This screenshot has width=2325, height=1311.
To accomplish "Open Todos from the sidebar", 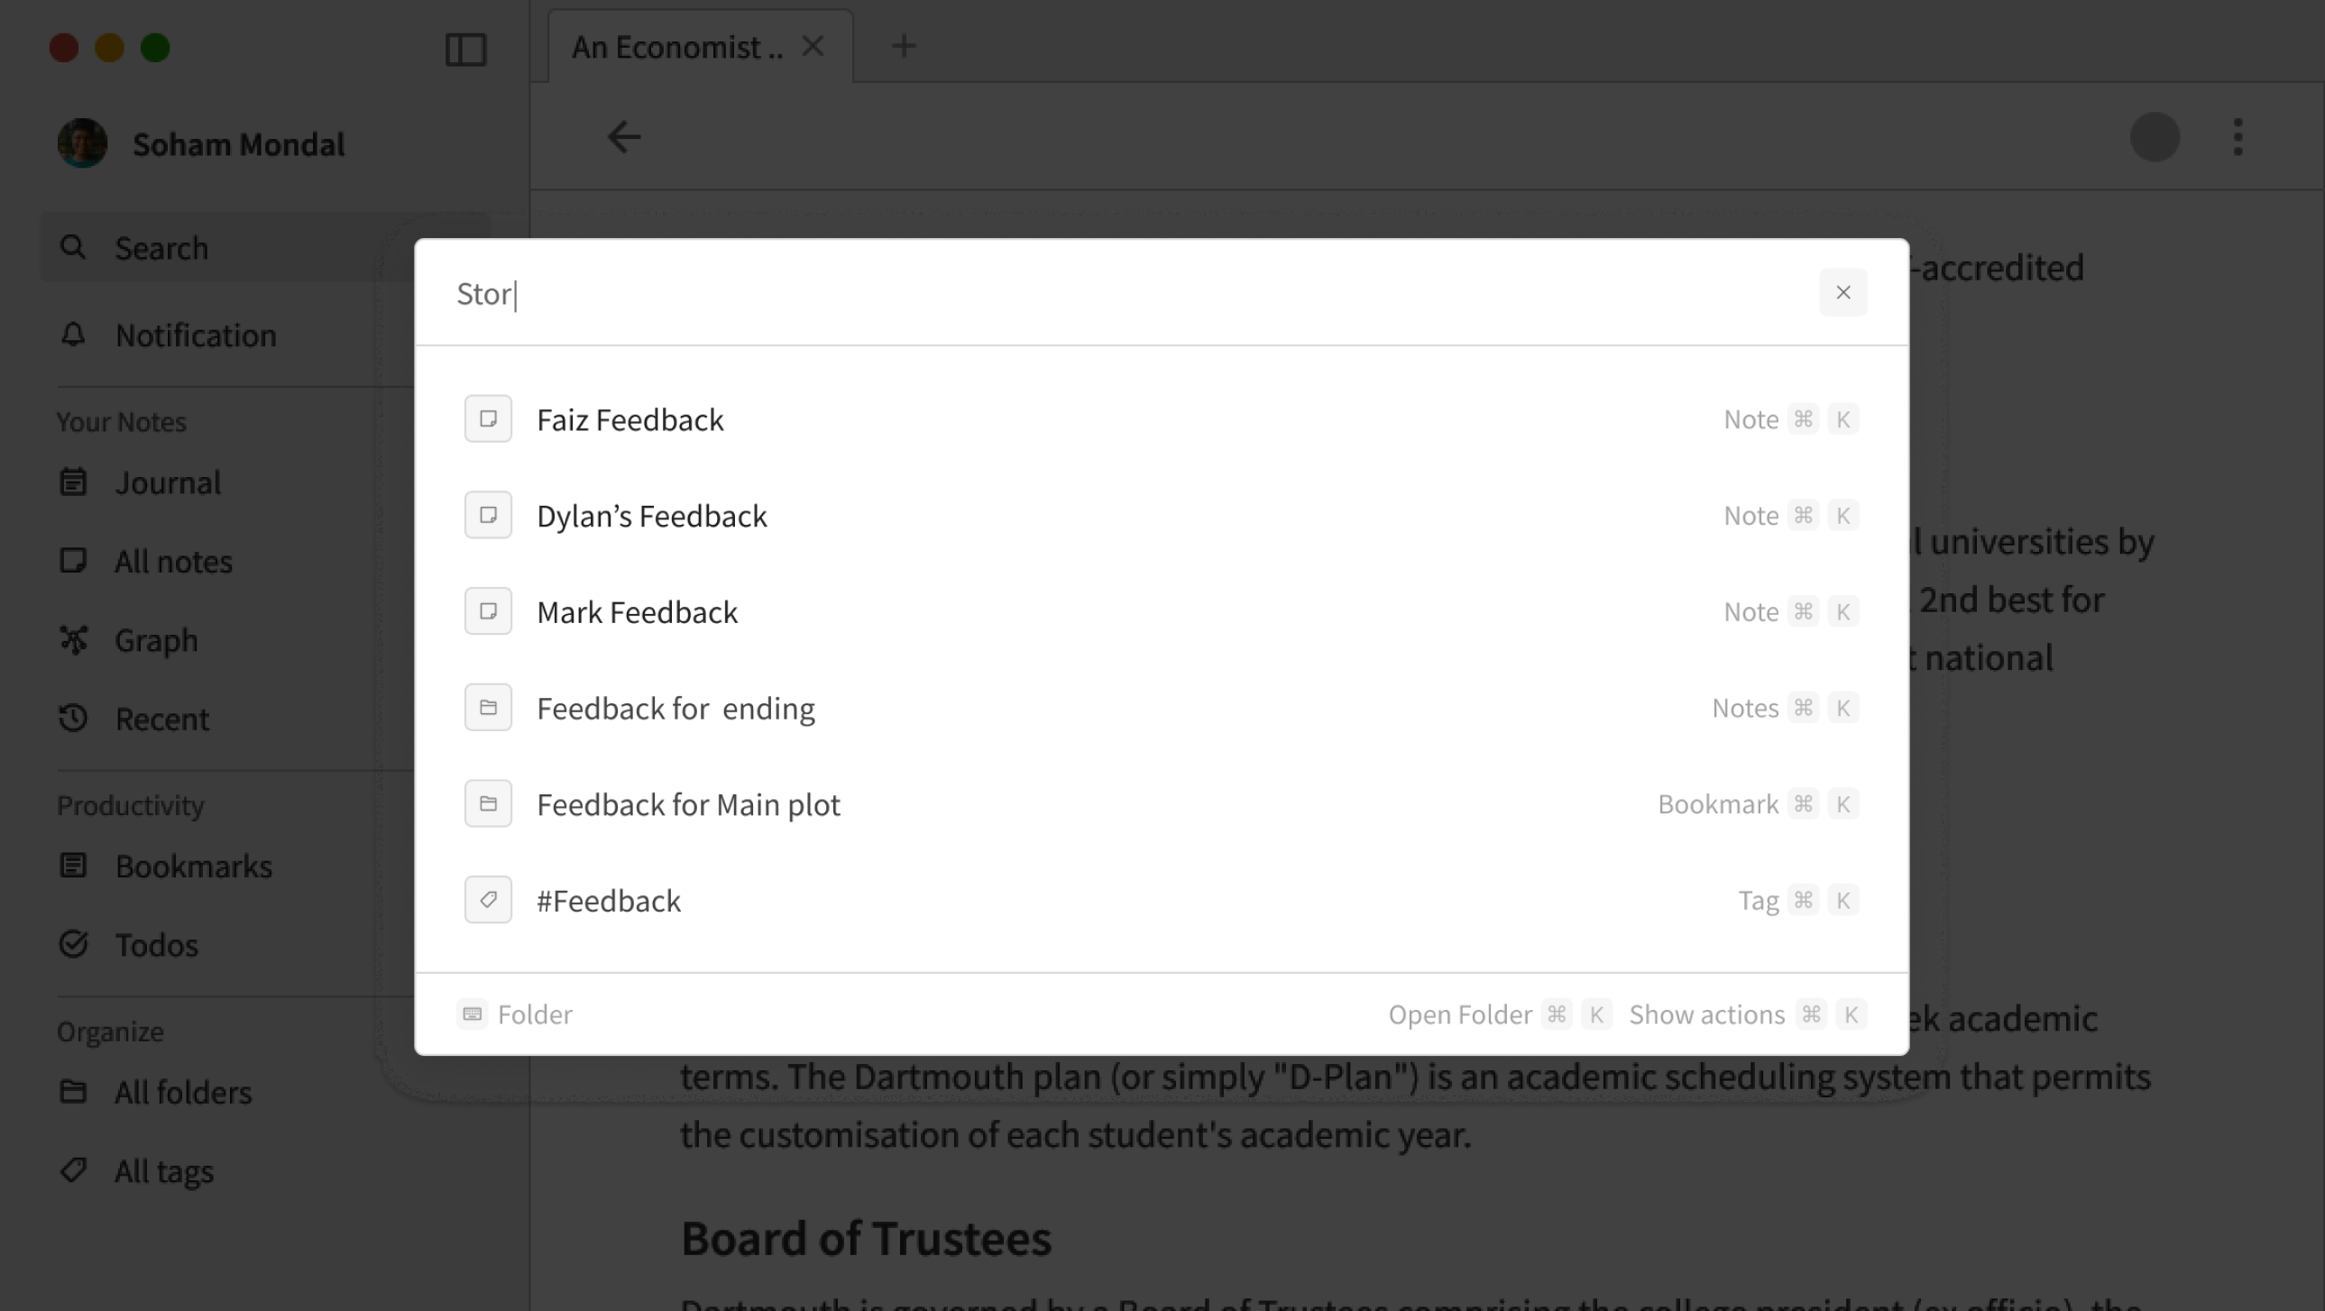I will [155, 945].
